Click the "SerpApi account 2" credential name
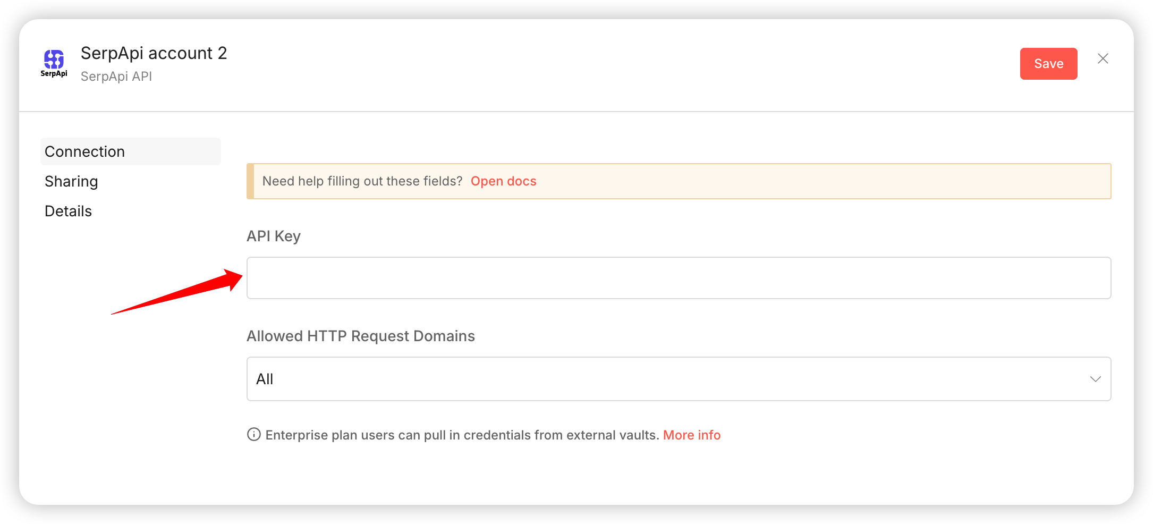Image resolution: width=1153 pixels, height=524 pixels. pyautogui.click(x=154, y=53)
